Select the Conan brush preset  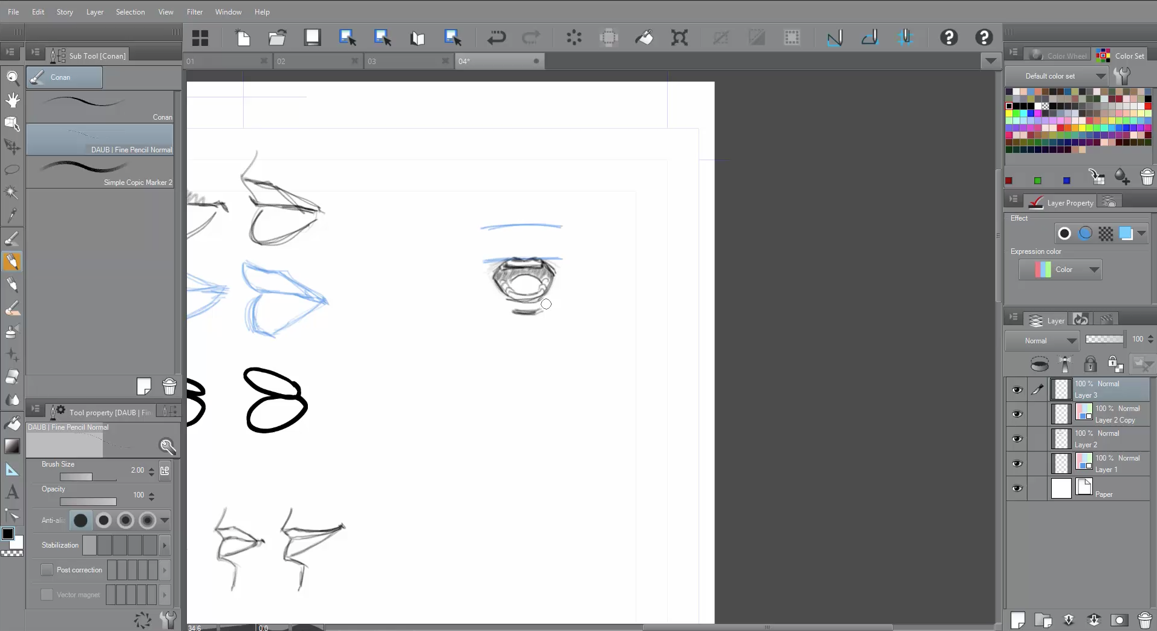pos(100,107)
